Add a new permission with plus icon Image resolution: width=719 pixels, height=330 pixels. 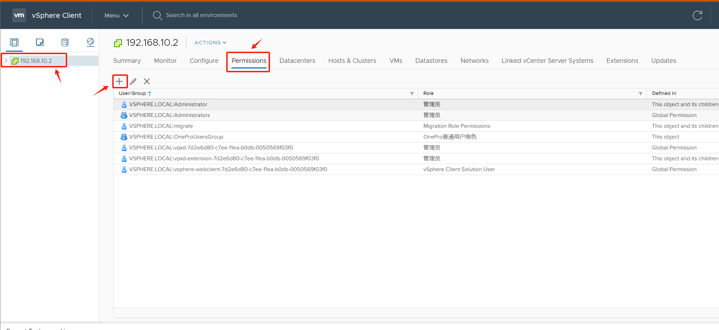click(119, 81)
